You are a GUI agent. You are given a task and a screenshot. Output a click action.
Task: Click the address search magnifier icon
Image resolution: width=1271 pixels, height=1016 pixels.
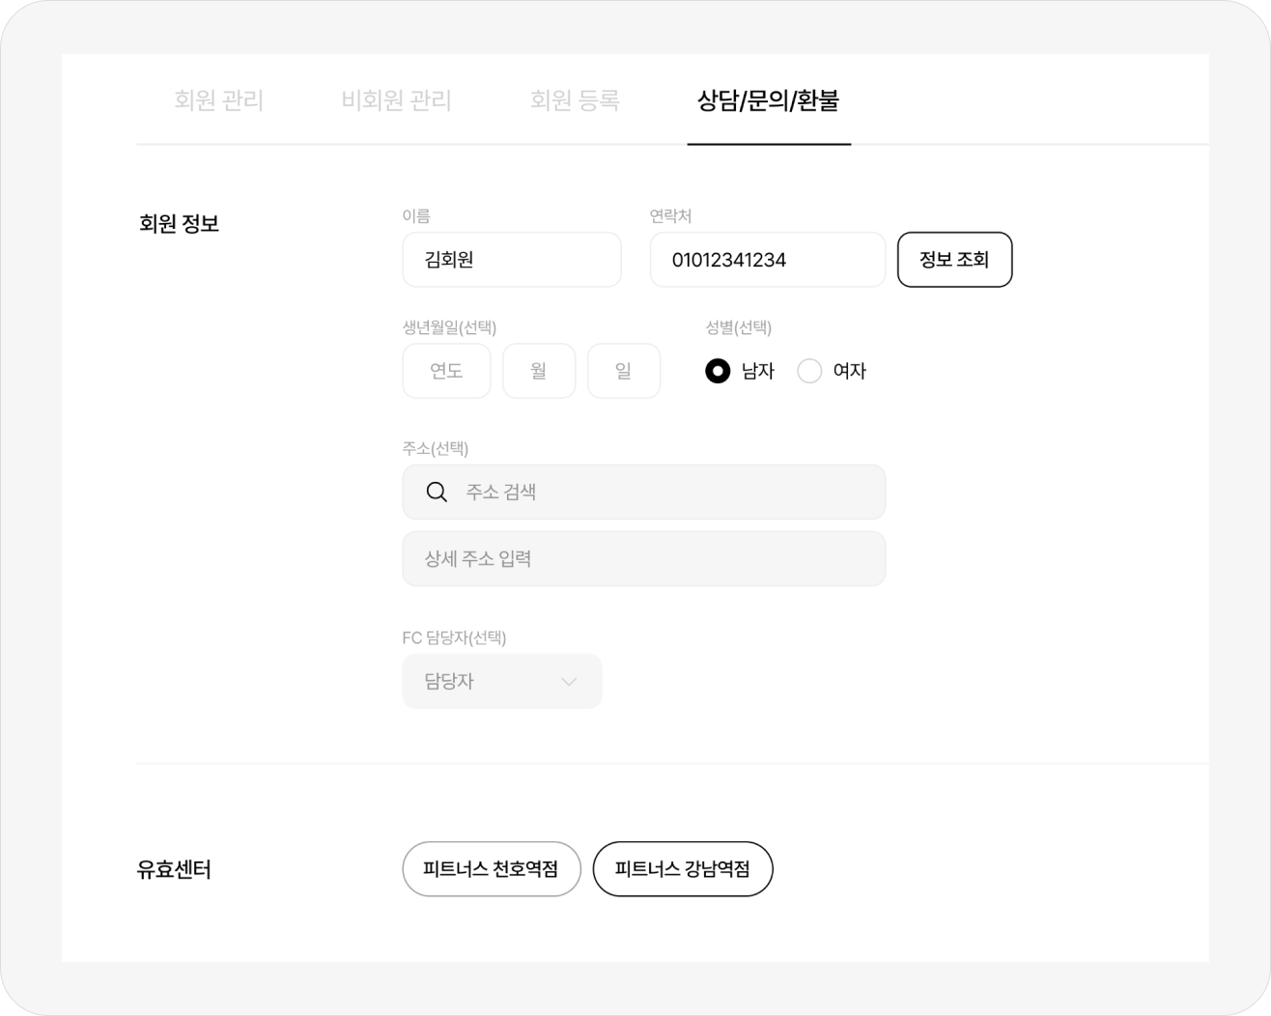click(x=437, y=493)
